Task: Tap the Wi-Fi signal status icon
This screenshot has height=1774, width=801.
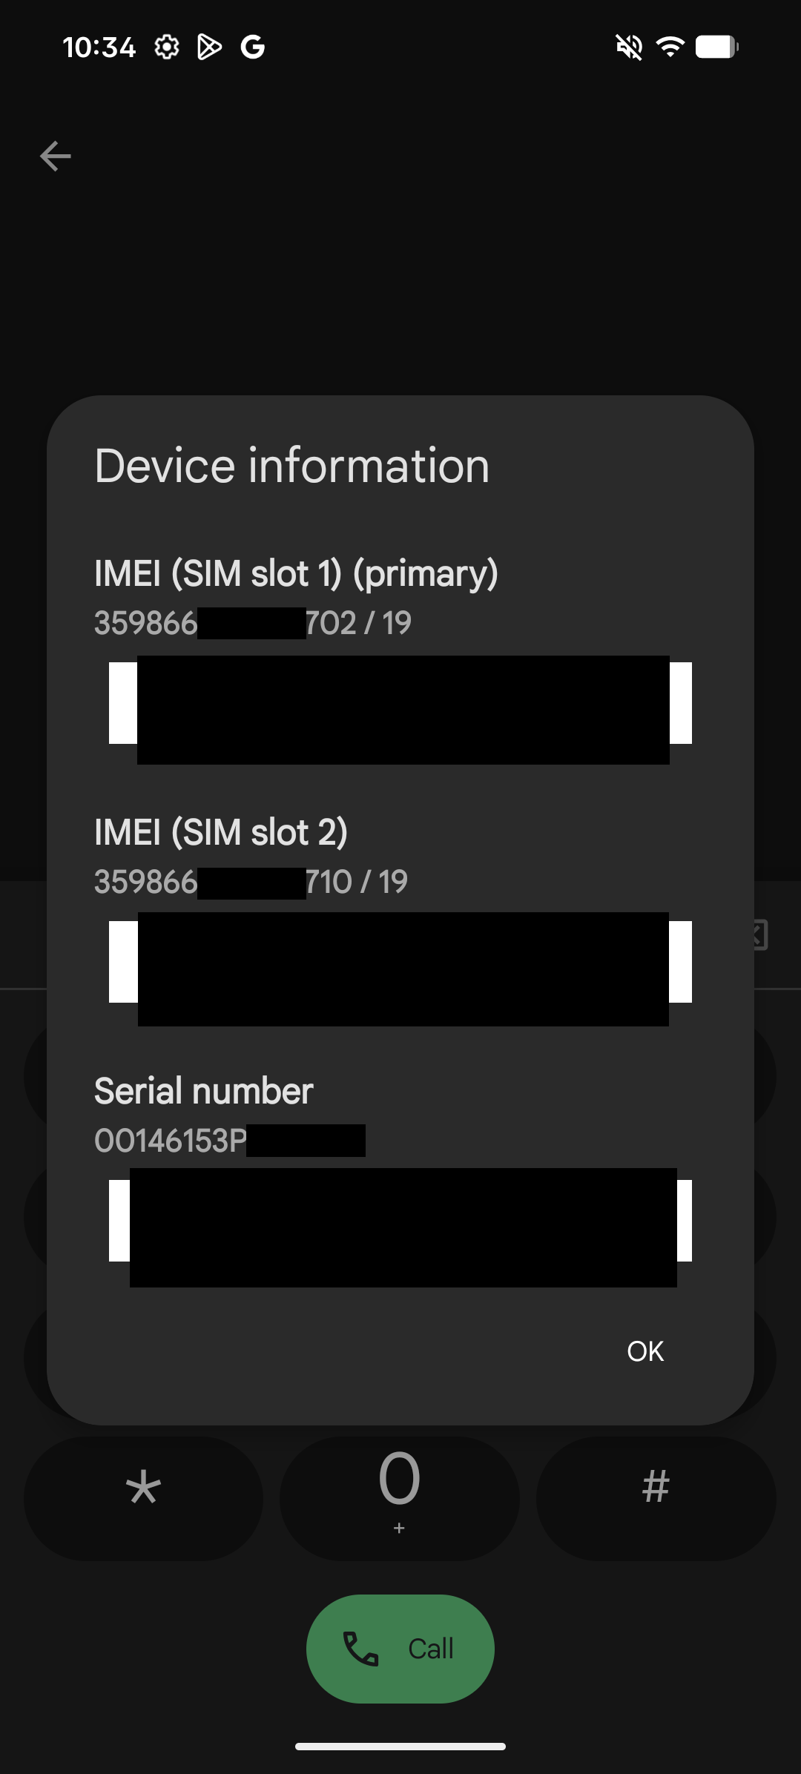Action: [x=670, y=47]
